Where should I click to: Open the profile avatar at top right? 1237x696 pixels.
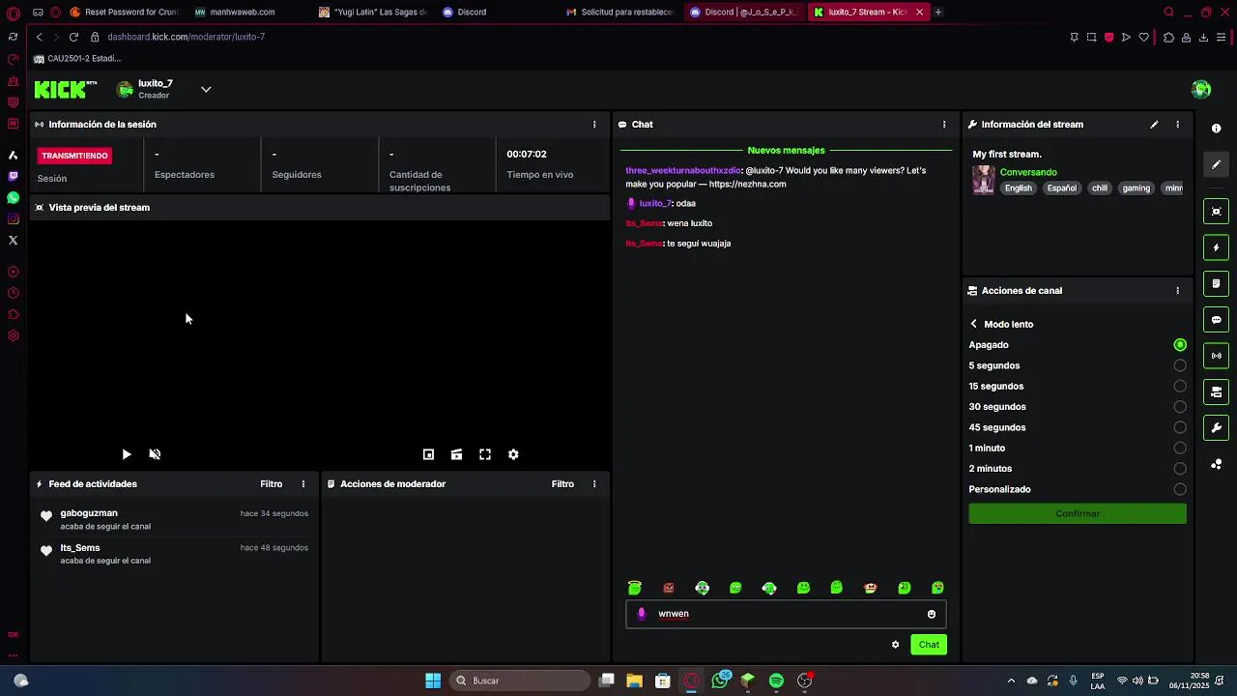coord(1201,90)
